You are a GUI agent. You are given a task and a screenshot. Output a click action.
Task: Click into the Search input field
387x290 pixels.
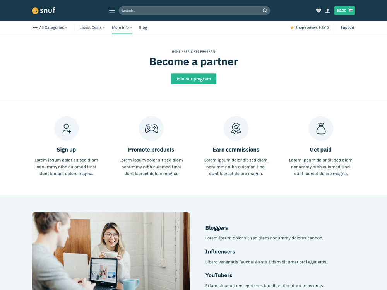coord(190,10)
